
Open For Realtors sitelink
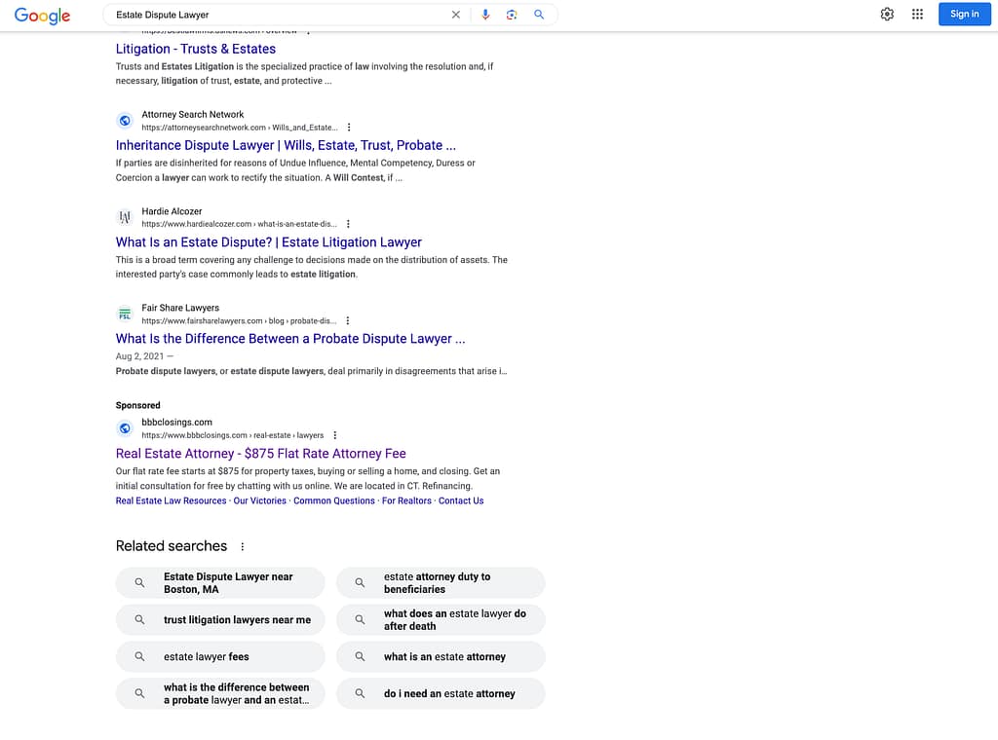click(x=406, y=501)
